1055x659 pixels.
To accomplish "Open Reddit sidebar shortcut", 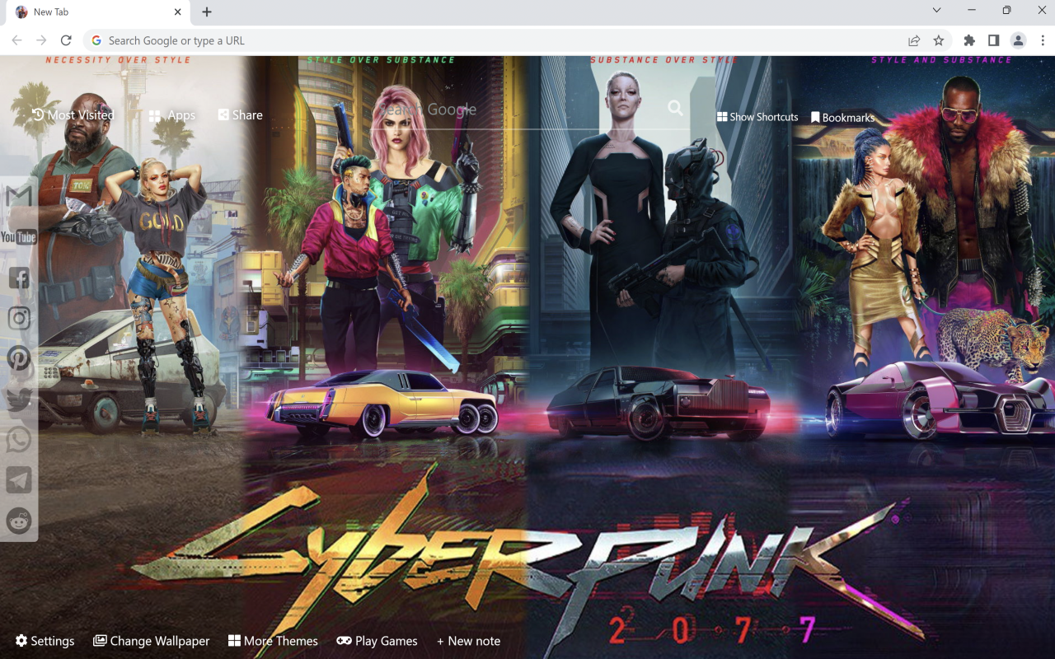I will [19, 521].
